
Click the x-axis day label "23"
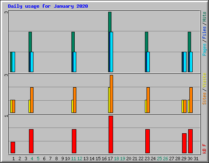[147, 159]
